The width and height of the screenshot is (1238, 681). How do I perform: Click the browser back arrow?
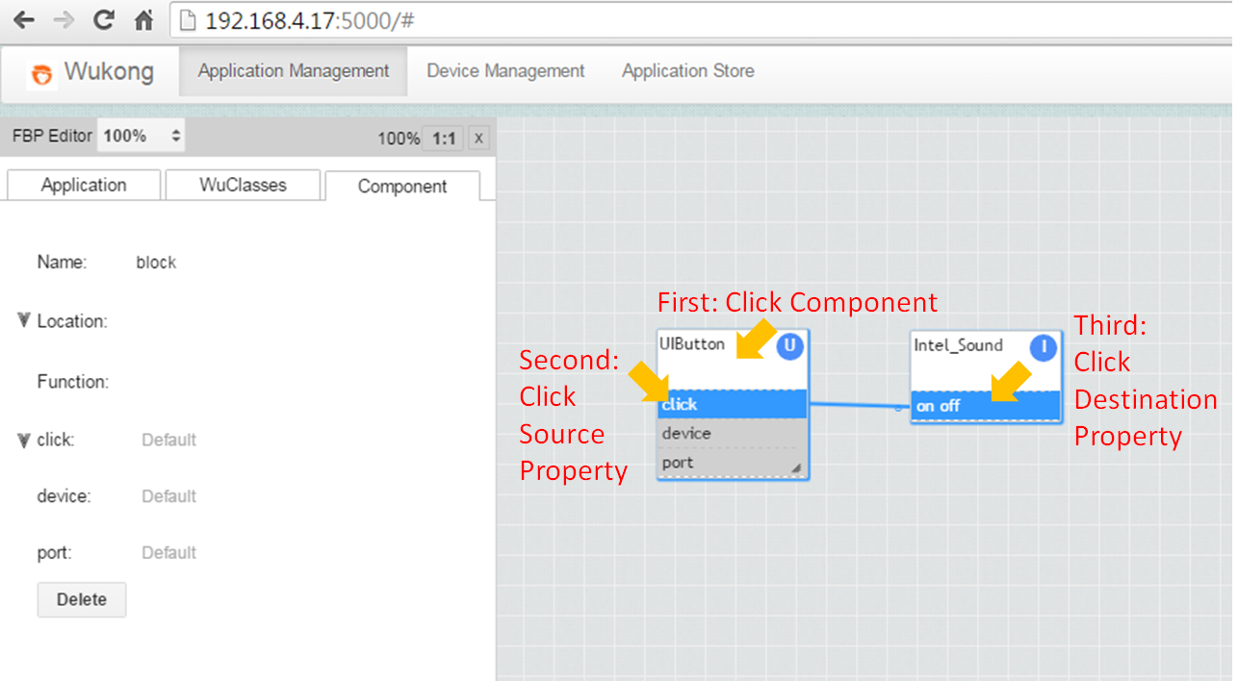tap(23, 19)
